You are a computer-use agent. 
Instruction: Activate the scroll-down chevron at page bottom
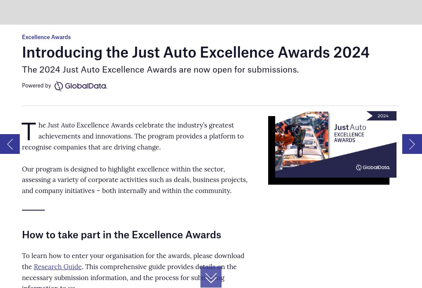pyautogui.click(x=211, y=277)
